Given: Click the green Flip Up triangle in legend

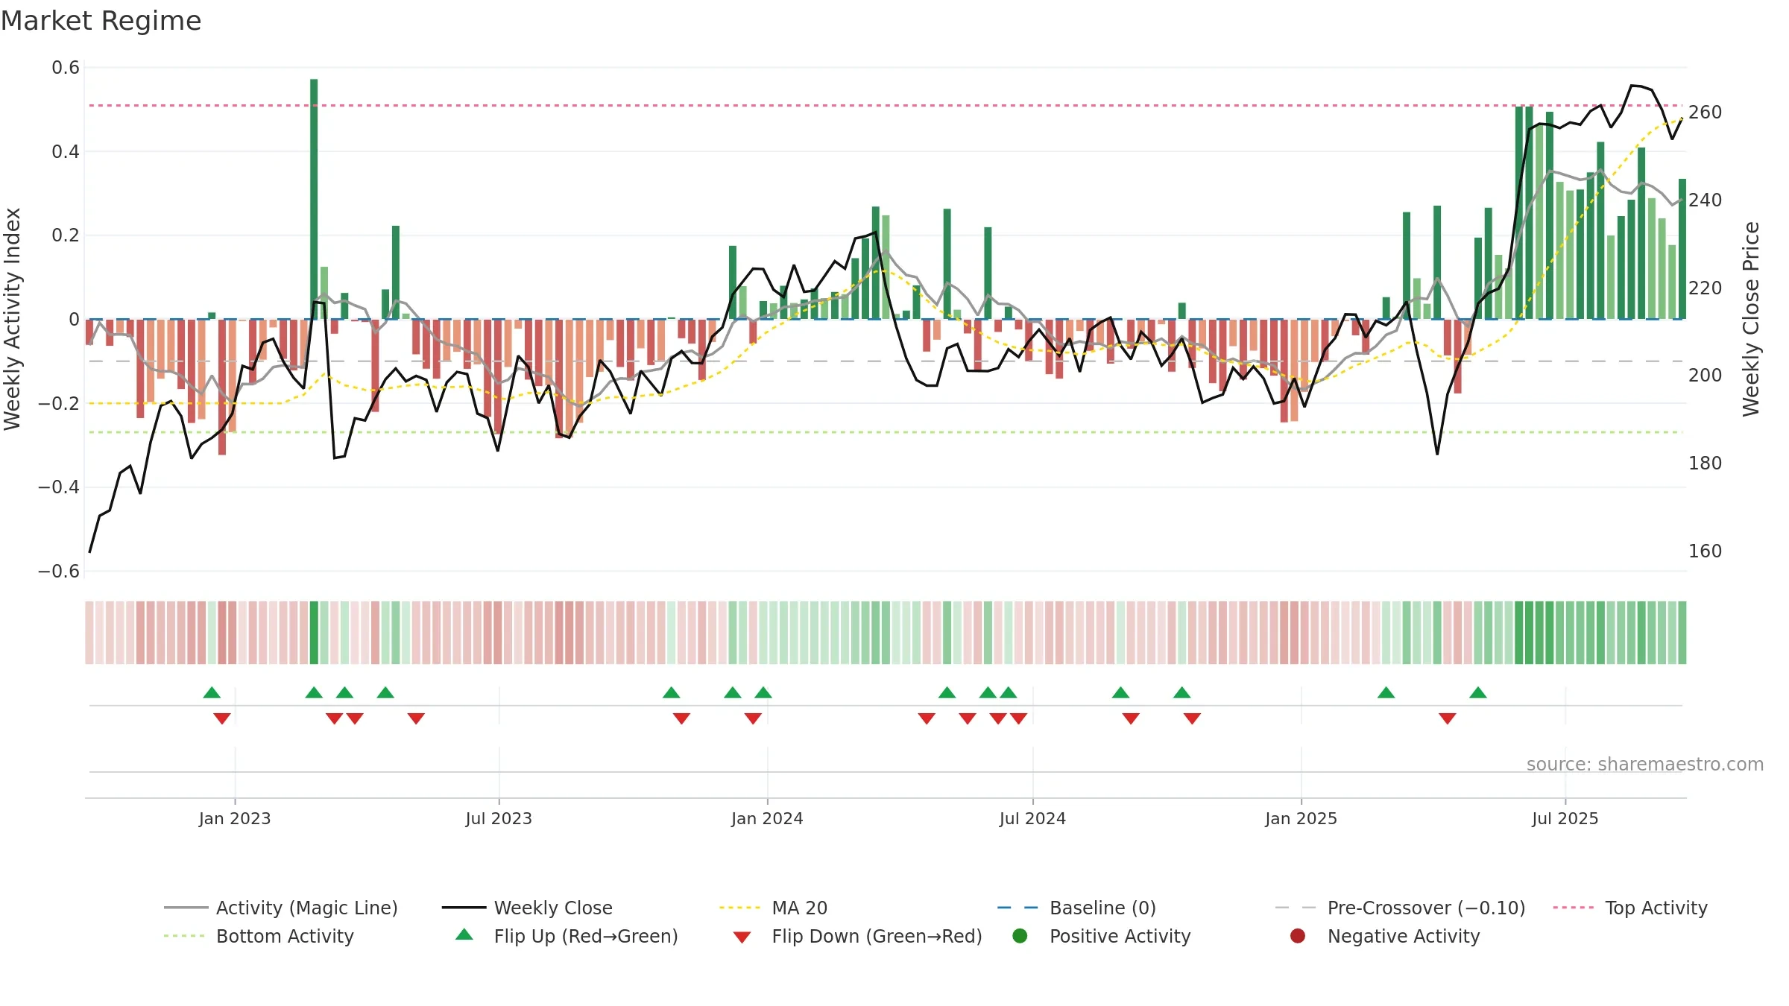Looking at the screenshot, I should click(x=464, y=934).
